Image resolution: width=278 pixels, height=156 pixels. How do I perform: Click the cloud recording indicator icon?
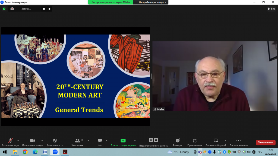tap(12, 9)
